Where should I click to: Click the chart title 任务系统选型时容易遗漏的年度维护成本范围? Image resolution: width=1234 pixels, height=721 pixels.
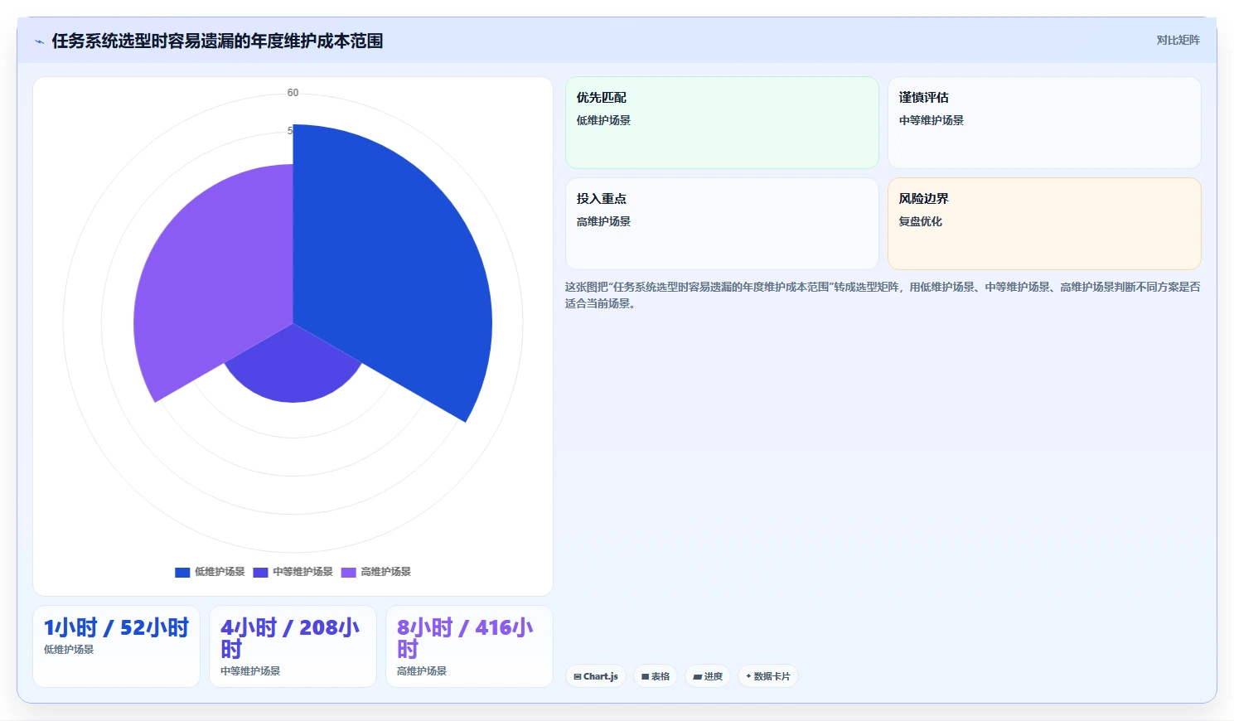[217, 41]
